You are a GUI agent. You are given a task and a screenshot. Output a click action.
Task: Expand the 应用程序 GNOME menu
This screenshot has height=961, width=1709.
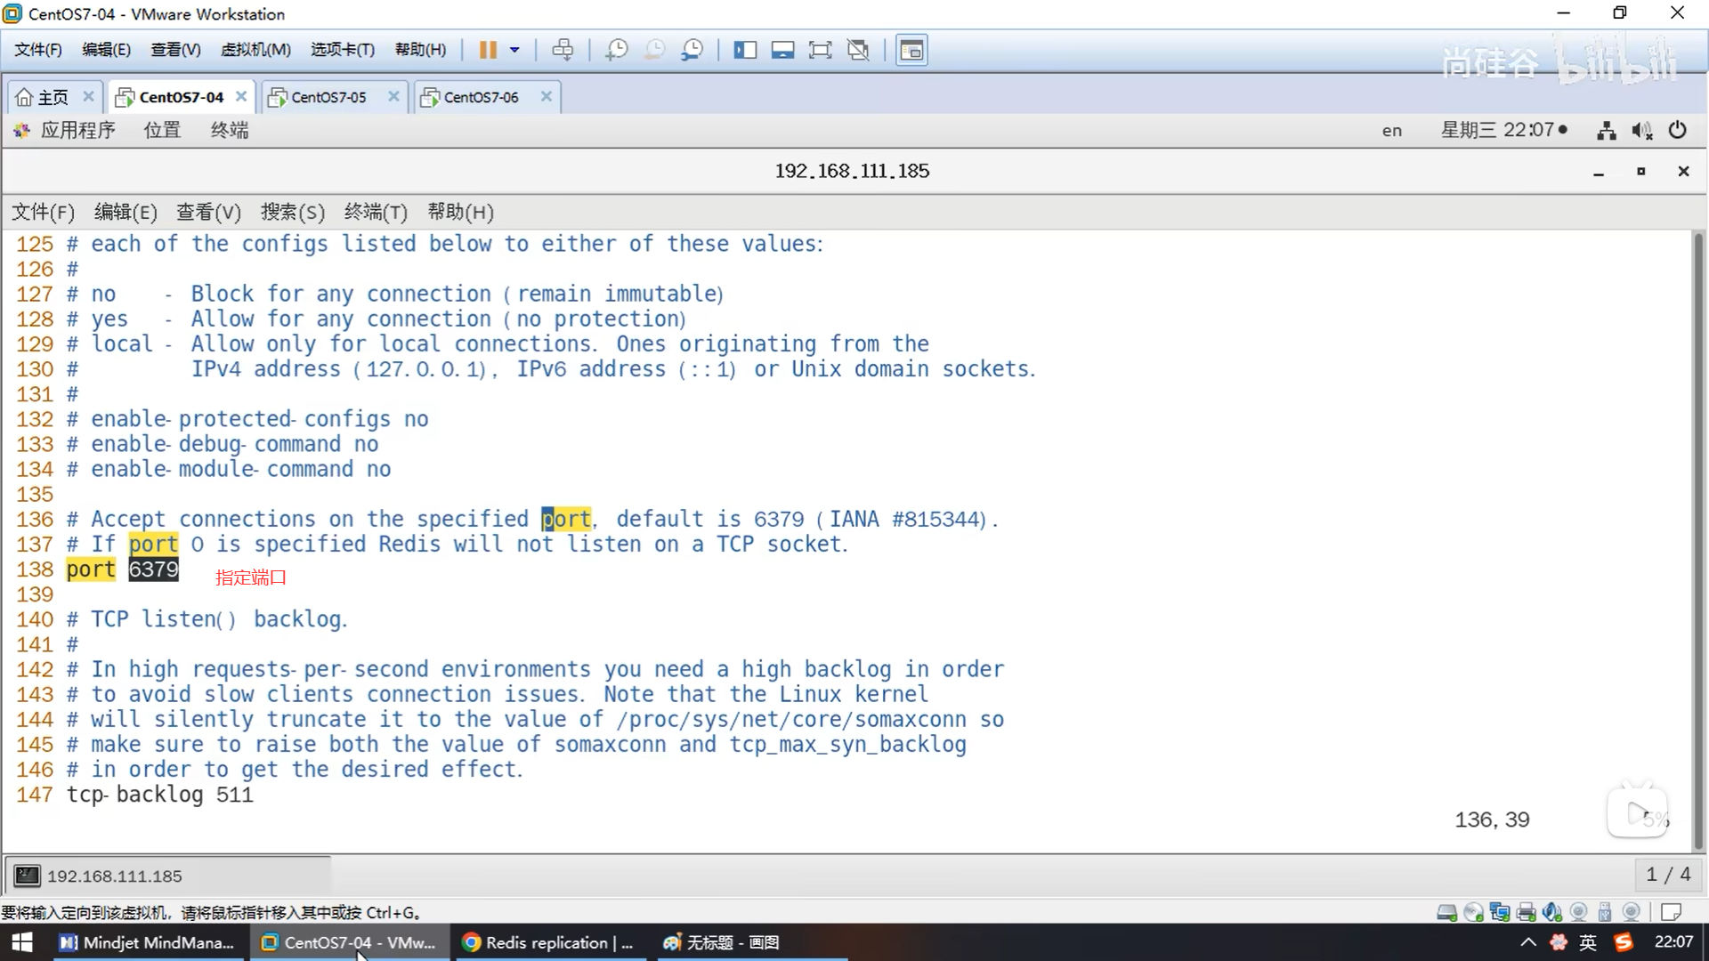(x=77, y=130)
